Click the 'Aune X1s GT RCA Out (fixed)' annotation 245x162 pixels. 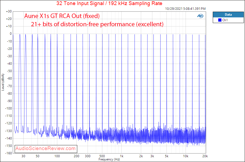(62, 16)
